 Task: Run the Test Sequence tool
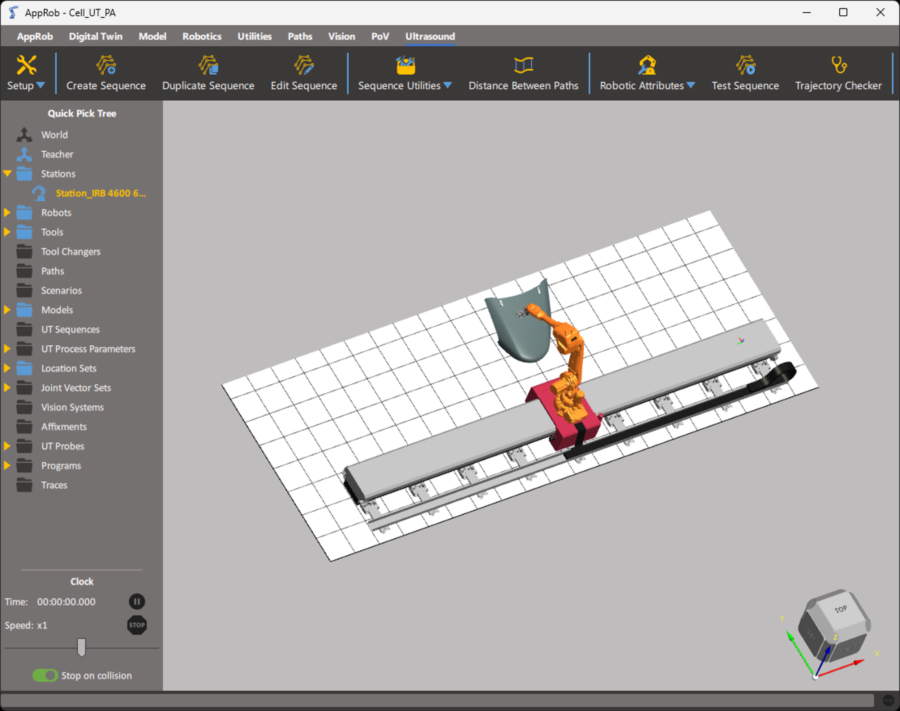[745, 66]
